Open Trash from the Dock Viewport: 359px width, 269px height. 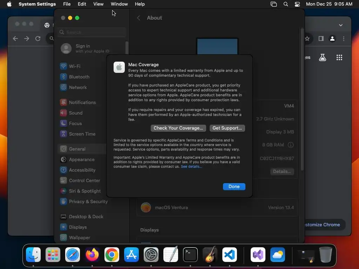(x=326, y=255)
